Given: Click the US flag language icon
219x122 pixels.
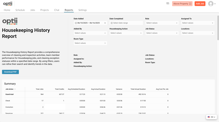Looking at the screenshot, I should [209, 117].
